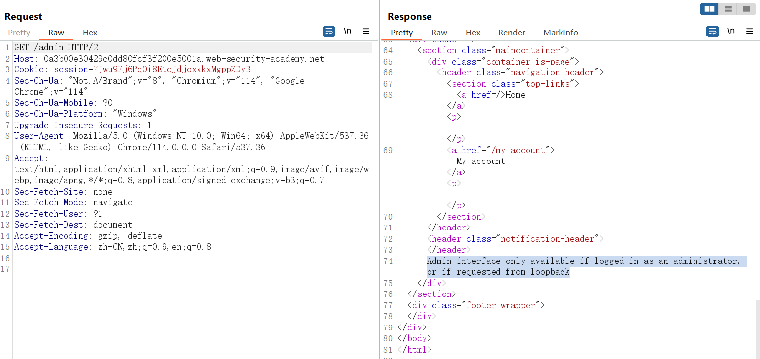Click the Accept-Language header line
This screenshot has width=760, height=359.
point(113,247)
